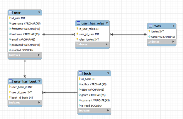Click the author column diamond icon
The height and width of the screenshot is (119, 183).
point(80,84)
